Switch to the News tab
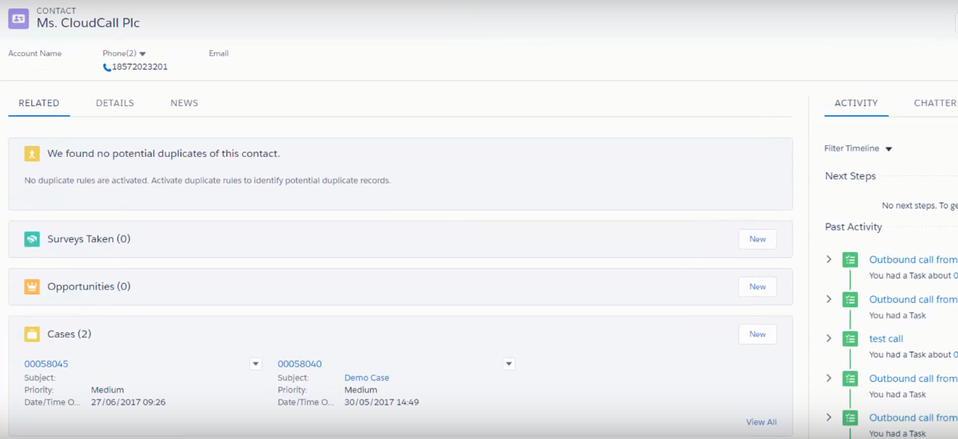958x439 pixels. [184, 103]
